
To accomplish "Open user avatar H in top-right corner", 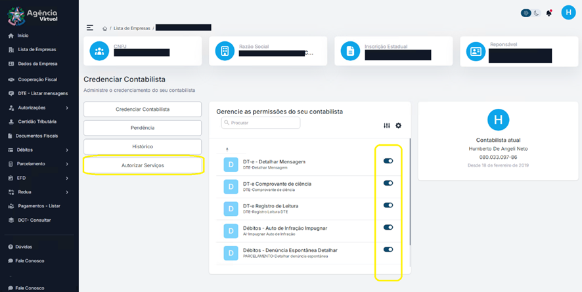I will pyautogui.click(x=568, y=12).
